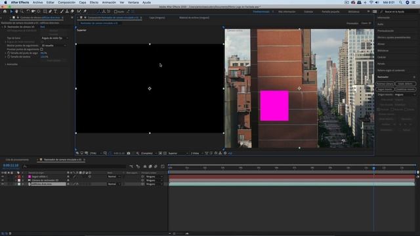Select the Selection arrow tool
The height and width of the screenshot is (236, 420).
[11, 12]
